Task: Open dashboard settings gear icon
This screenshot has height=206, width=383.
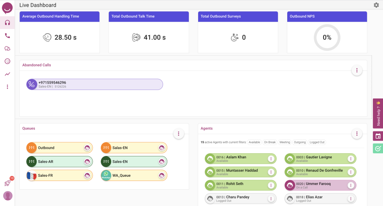Action: click(x=376, y=5)
